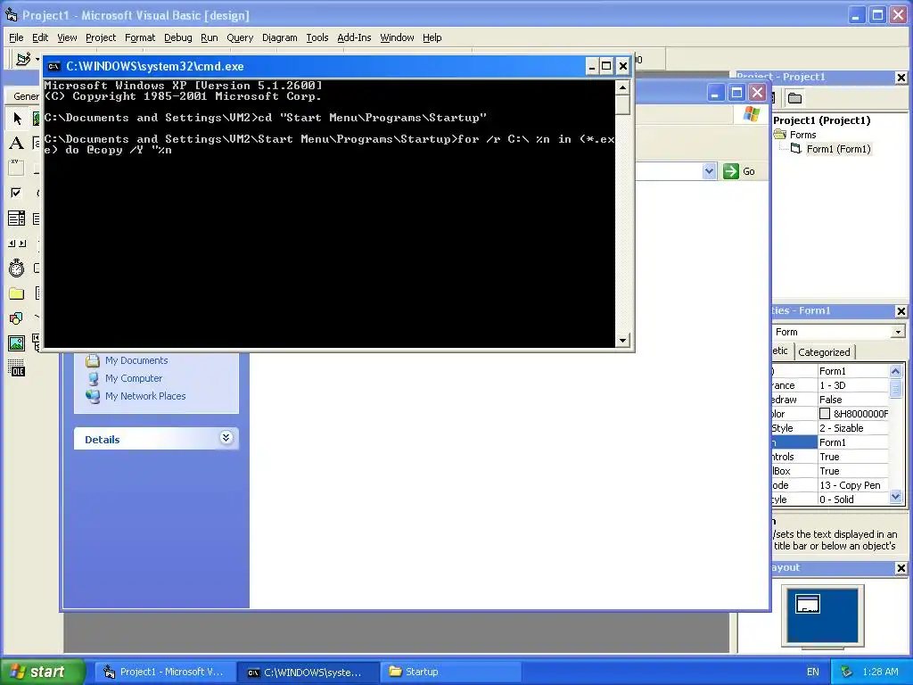Switch to the Categorized properties tab
The image size is (913, 685).
pyautogui.click(x=824, y=351)
